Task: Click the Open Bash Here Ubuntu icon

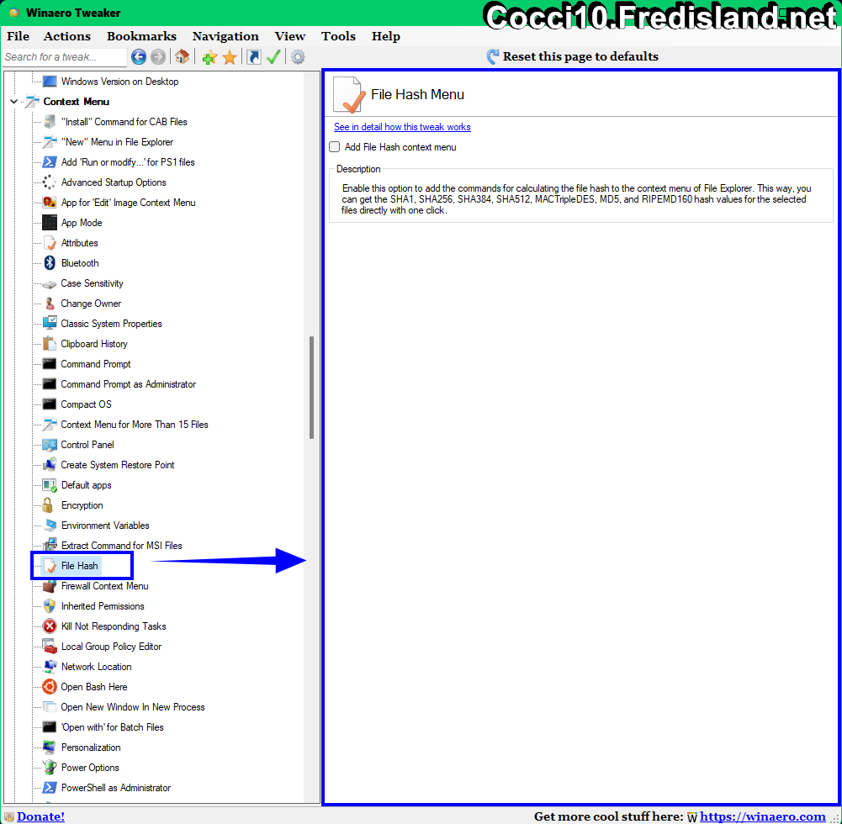Action: [50, 687]
